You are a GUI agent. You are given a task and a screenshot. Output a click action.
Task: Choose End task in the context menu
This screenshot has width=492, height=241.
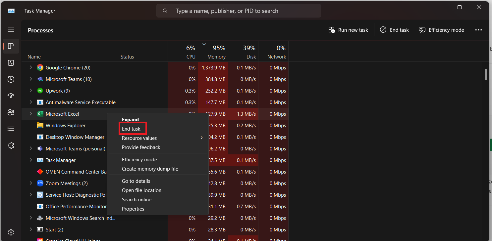pos(157,129)
